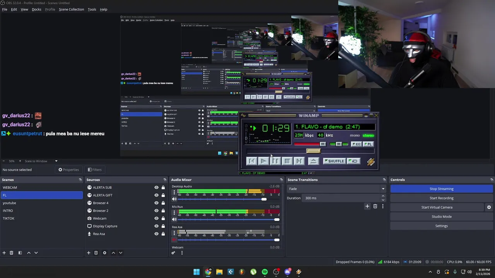Click Winamp play button
Image resolution: width=495 pixels, height=278 pixels.
click(x=263, y=161)
